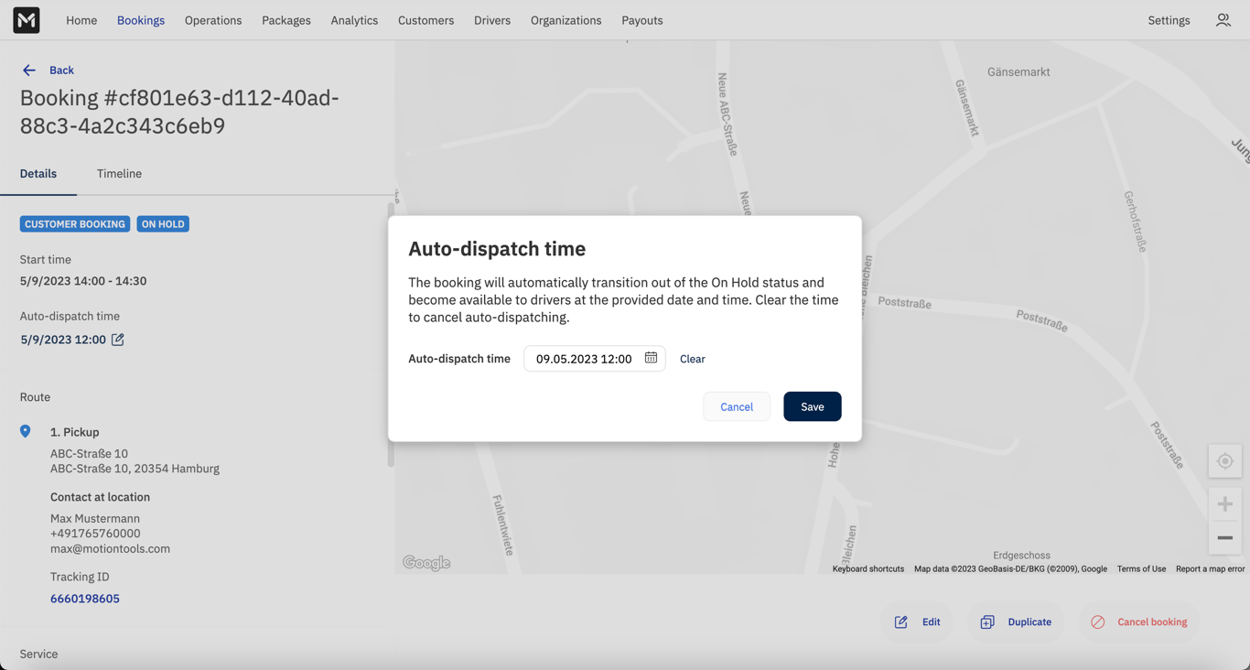Go to Home in navigation
The width and height of the screenshot is (1250, 670).
[81, 20]
